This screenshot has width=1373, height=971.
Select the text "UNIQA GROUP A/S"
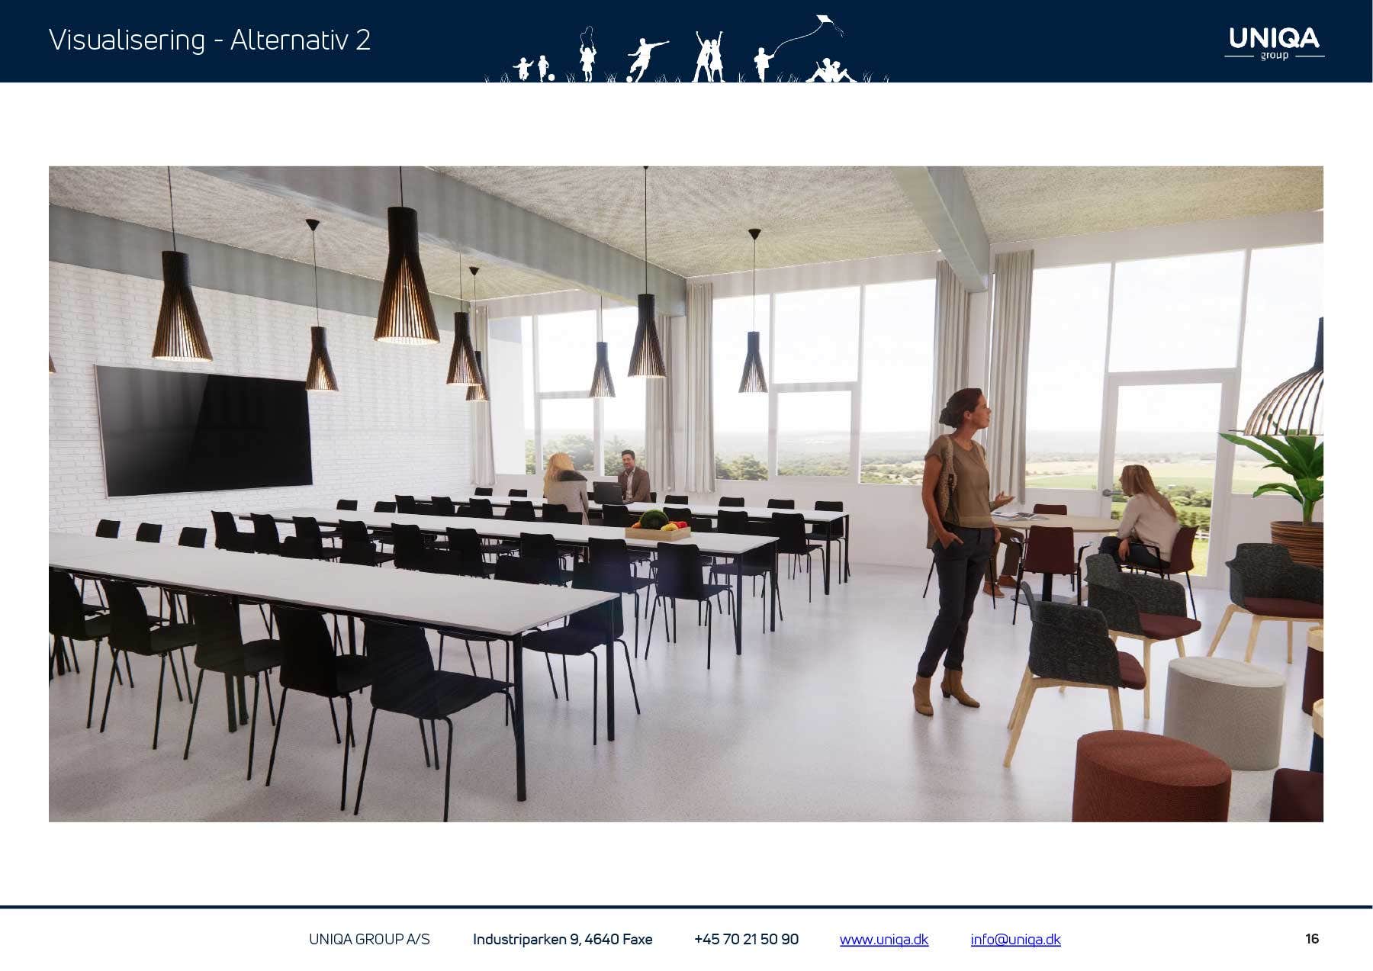(369, 940)
